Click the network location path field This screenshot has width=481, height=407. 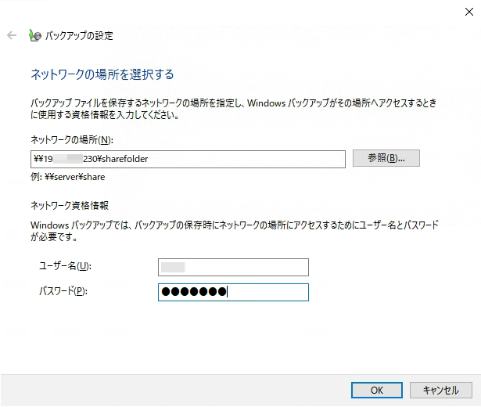(x=235, y=159)
